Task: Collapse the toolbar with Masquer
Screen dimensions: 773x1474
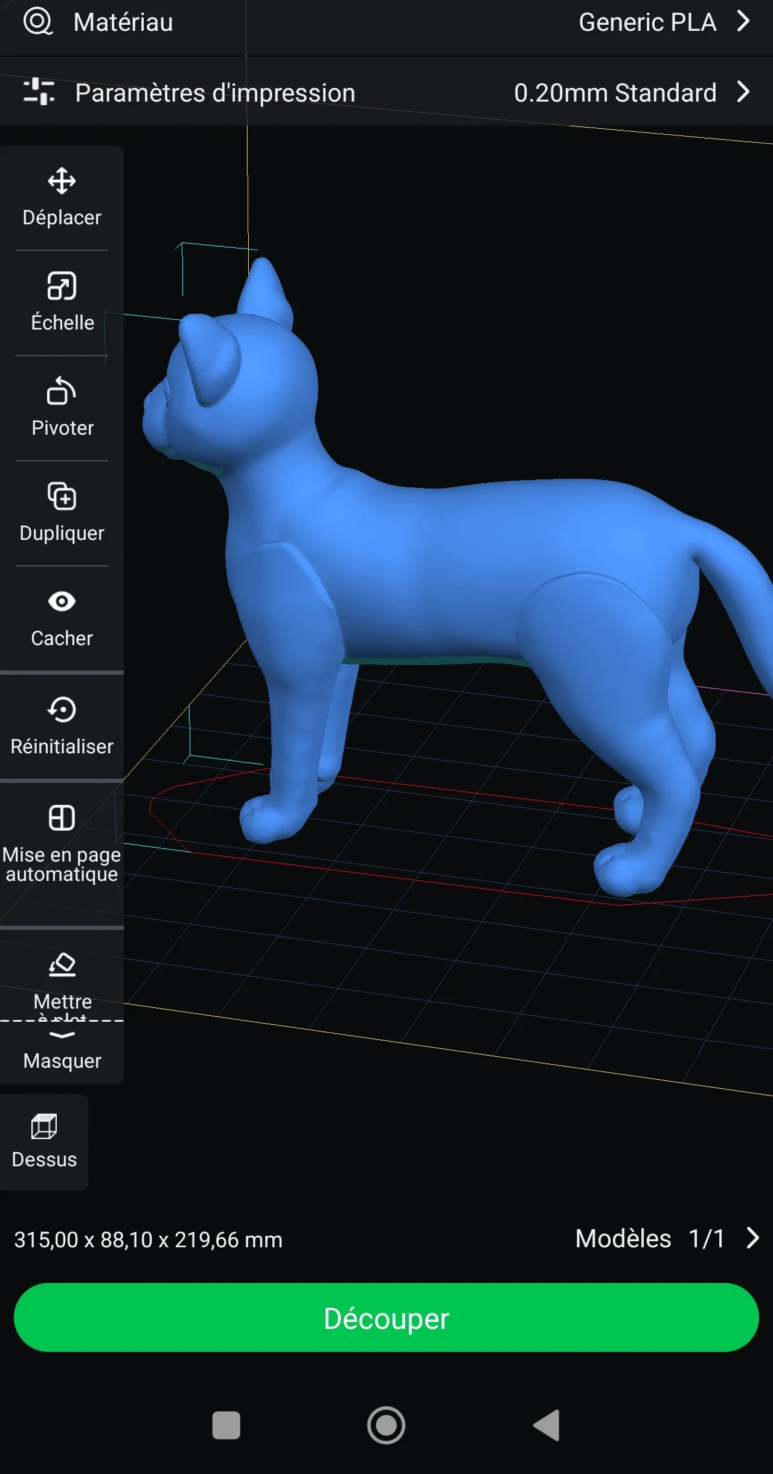Action: pyautogui.click(x=62, y=1053)
